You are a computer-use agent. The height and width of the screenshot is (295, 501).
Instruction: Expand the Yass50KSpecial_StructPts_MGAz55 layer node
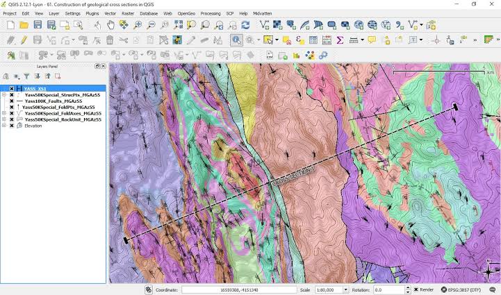click(4, 94)
